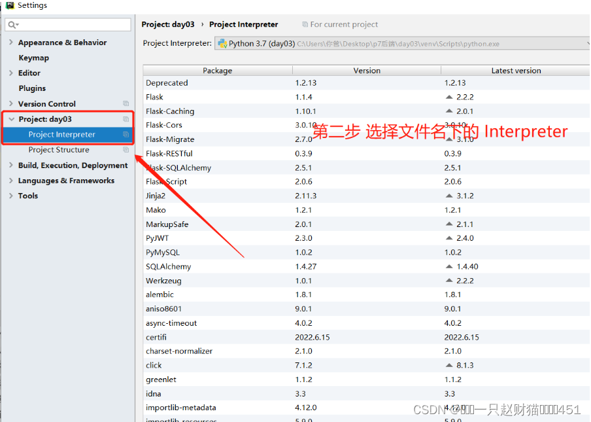Viewport: 591px width, 422px height.
Task: Select the Flask-Cors package row
Action: click(366, 125)
